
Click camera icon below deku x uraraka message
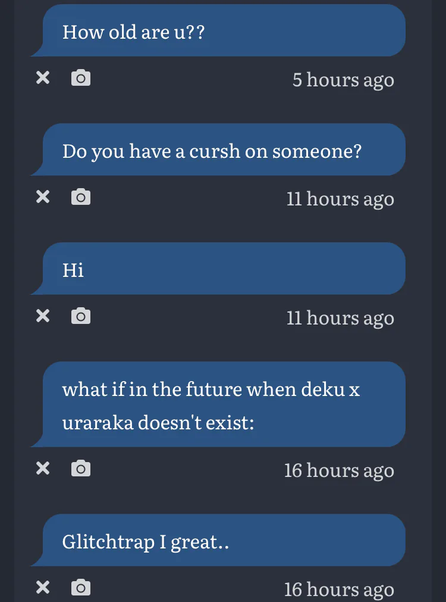[81, 469]
